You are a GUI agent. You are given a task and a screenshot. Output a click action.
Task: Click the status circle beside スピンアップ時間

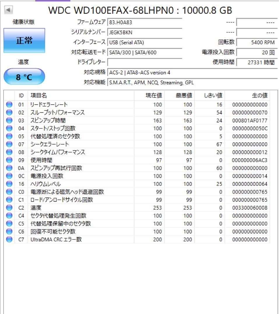coord(9,120)
